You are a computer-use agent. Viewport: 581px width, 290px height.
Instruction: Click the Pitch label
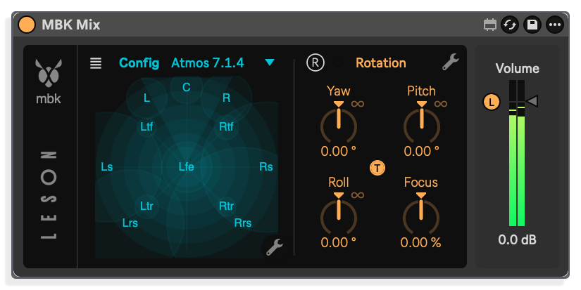tap(421, 91)
